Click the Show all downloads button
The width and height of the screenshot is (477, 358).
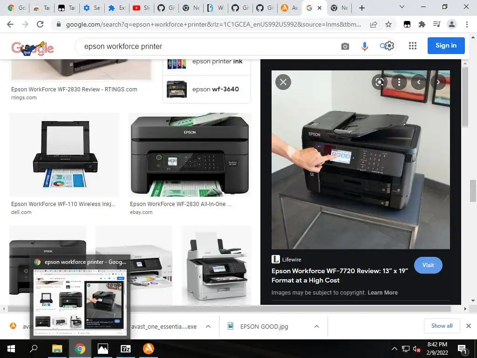(442, 326)
